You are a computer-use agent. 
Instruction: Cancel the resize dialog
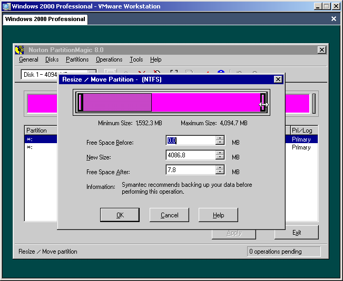pos(169,215)
